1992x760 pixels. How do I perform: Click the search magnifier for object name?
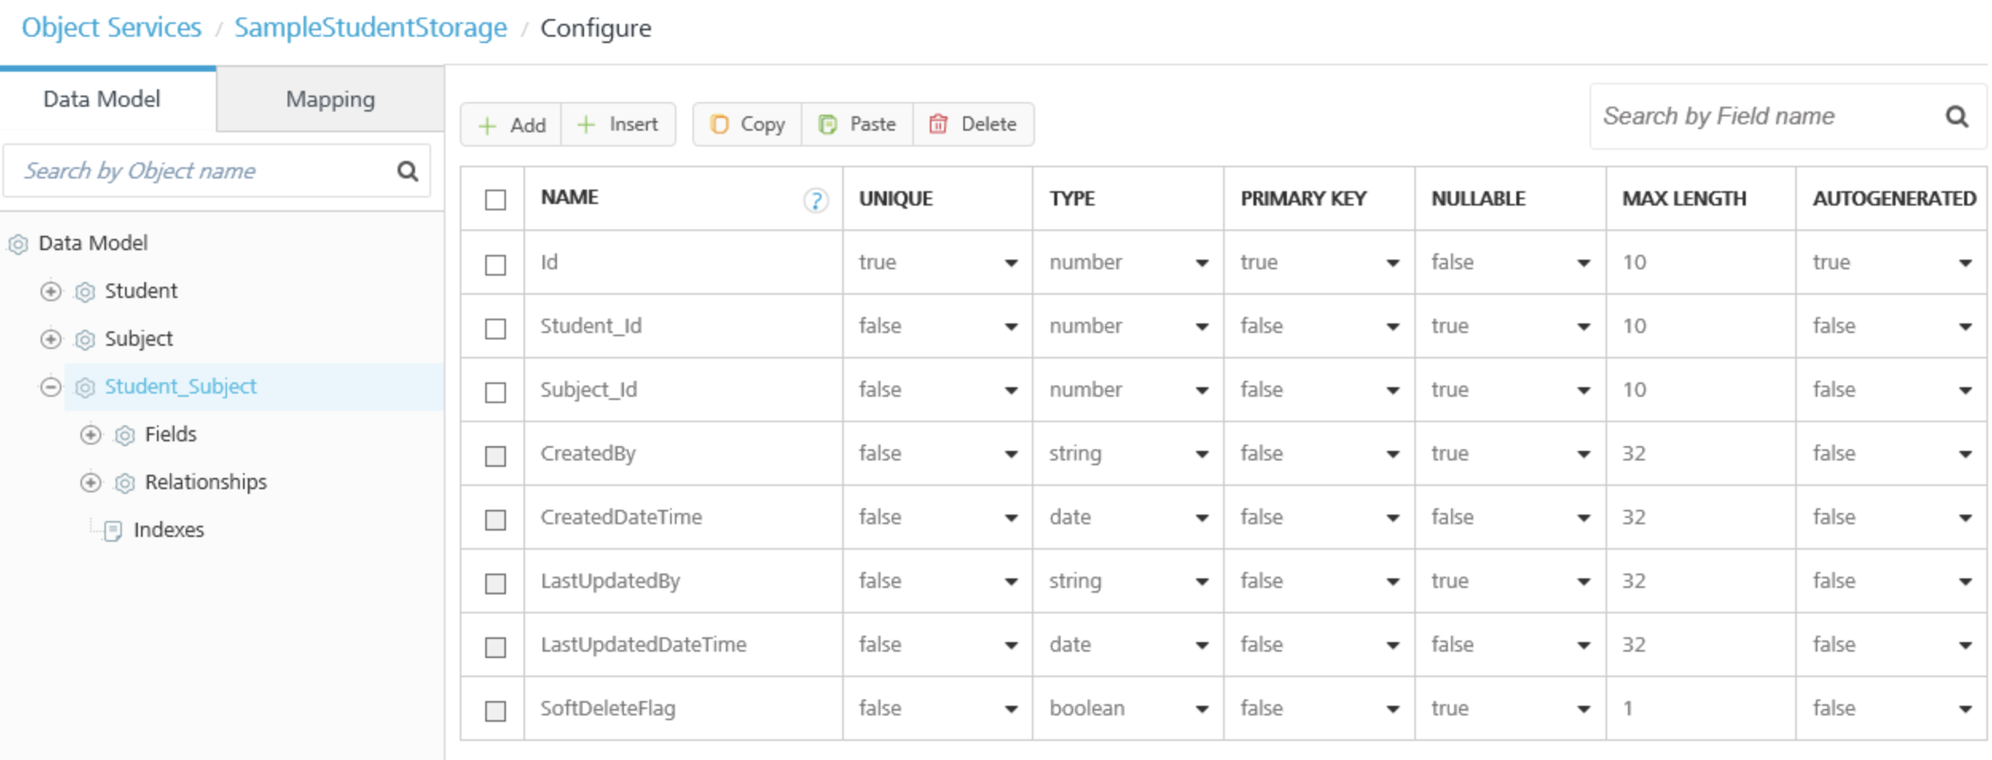[x=407, y=170]
